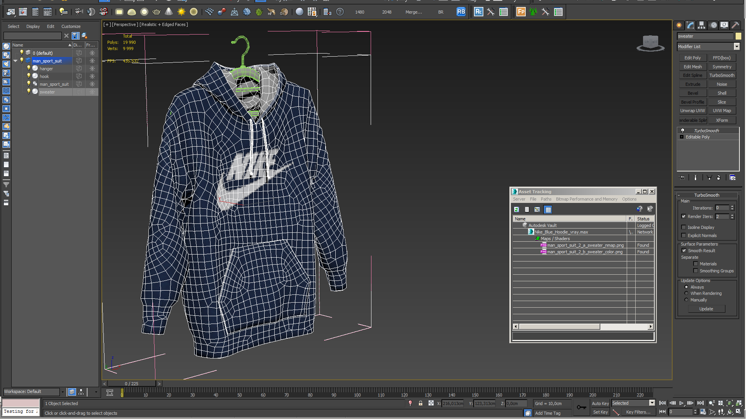Open the Display menu in Scene Explorer
This screenshot has height=419, width=746.
(x=33, y=26)
